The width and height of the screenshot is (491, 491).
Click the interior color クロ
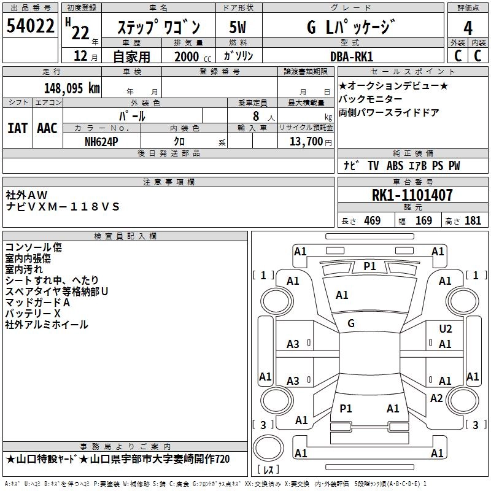point(179,142)
